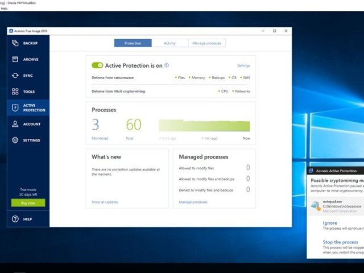Click the notepad.exe icon in the popup
Screen dimensions: 364x273
(316, 206)
